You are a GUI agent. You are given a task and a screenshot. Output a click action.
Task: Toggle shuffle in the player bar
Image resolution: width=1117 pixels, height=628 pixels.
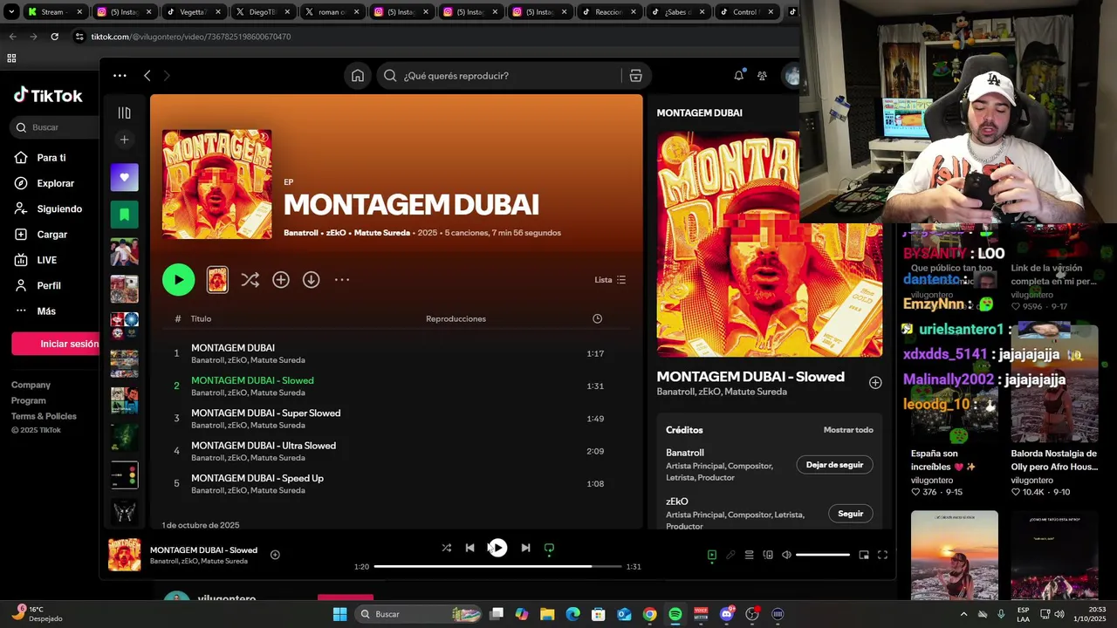[446, 548]
